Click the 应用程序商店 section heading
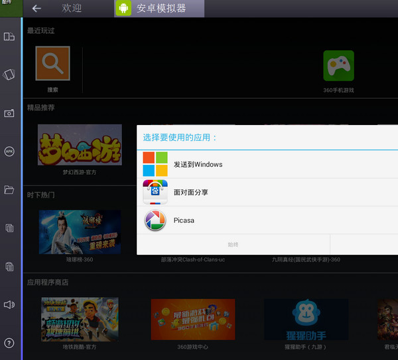Viewport: 398px width, 360px height. [x=48, y=283]
